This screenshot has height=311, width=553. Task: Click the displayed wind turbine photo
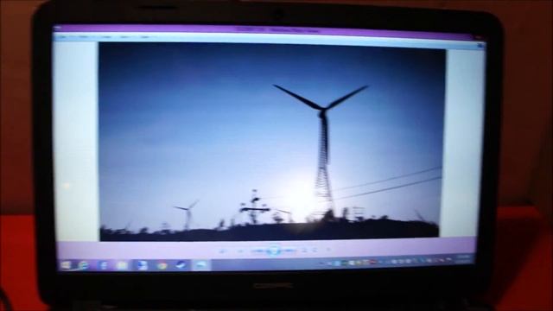tap(270, 142)
